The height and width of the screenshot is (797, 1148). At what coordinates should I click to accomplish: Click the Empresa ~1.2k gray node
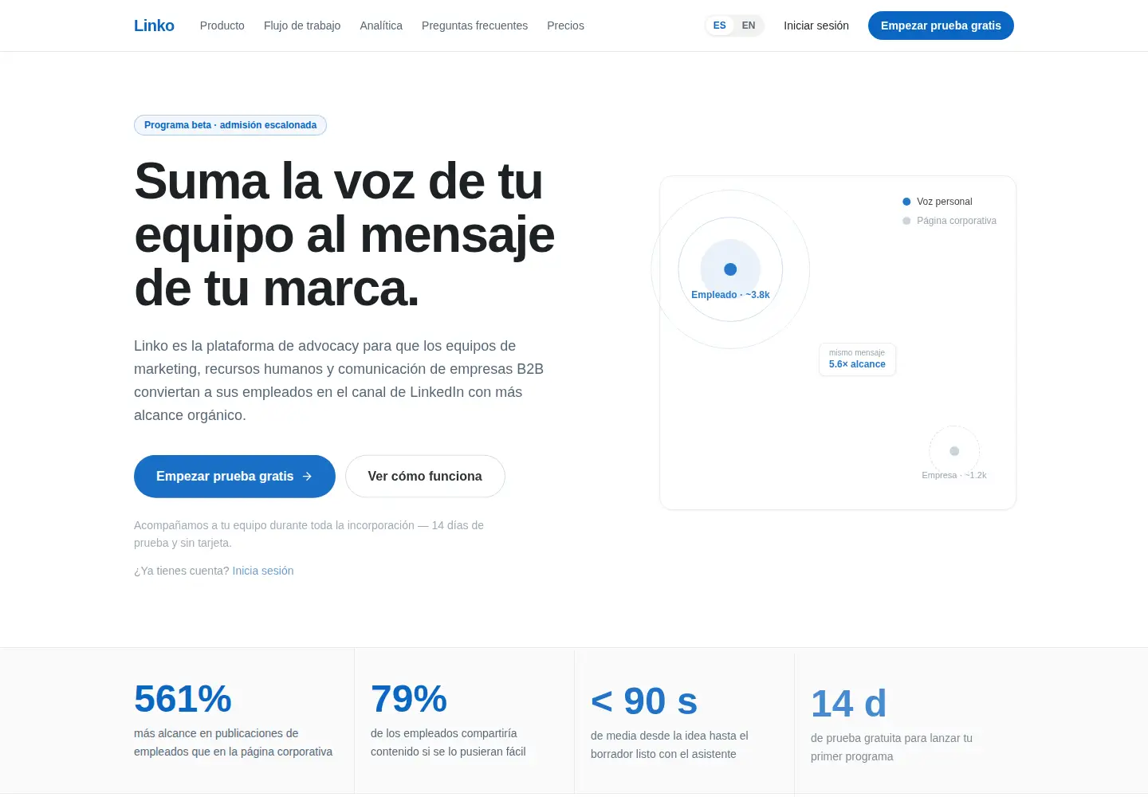coord(954,451)
